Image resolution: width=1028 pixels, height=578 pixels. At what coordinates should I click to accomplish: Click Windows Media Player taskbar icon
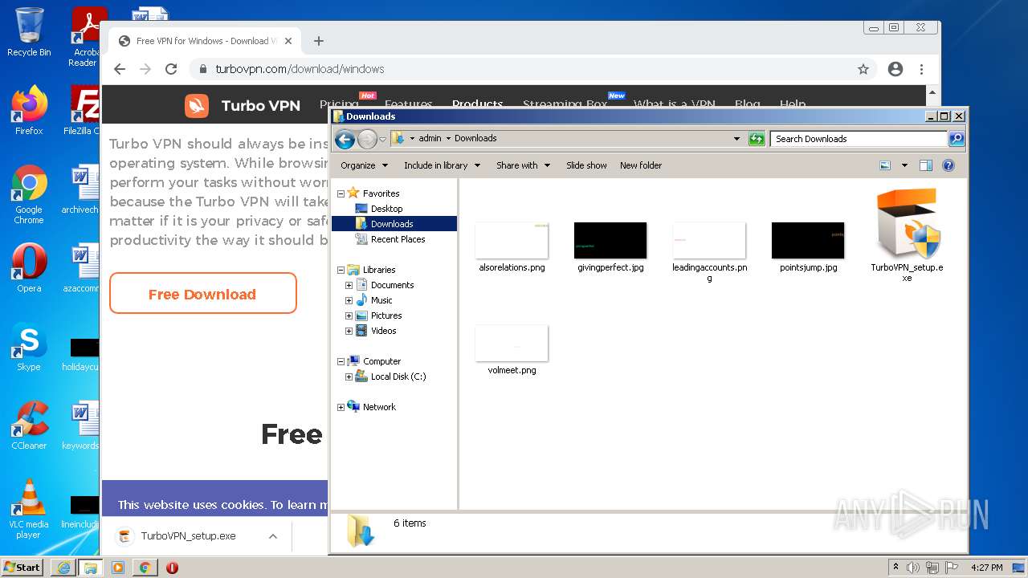pos(118,568)
